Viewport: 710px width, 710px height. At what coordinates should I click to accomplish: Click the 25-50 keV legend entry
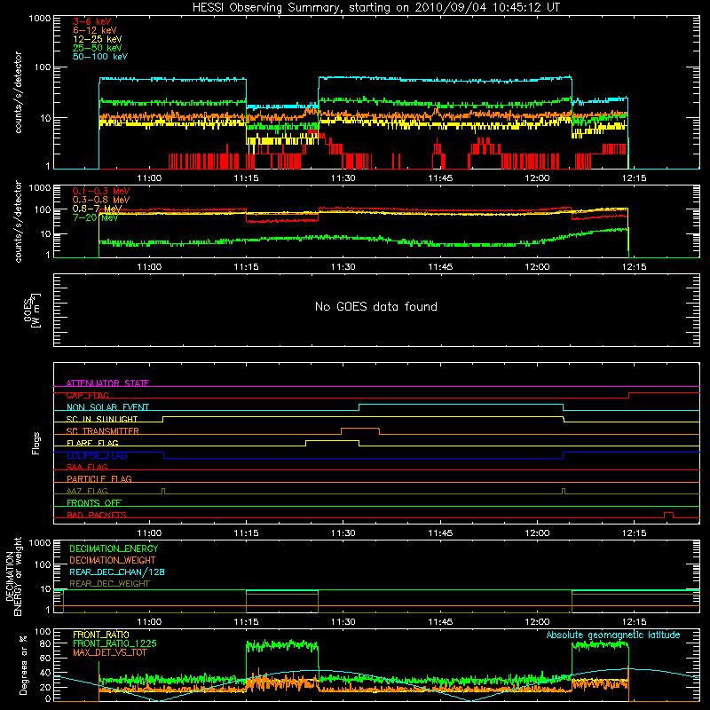pos(98,48)
